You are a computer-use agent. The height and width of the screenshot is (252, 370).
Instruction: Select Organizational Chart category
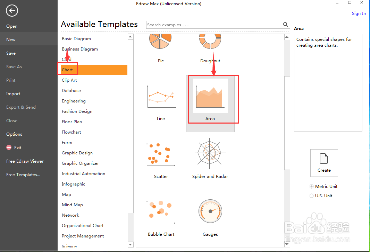coord(83,225)
